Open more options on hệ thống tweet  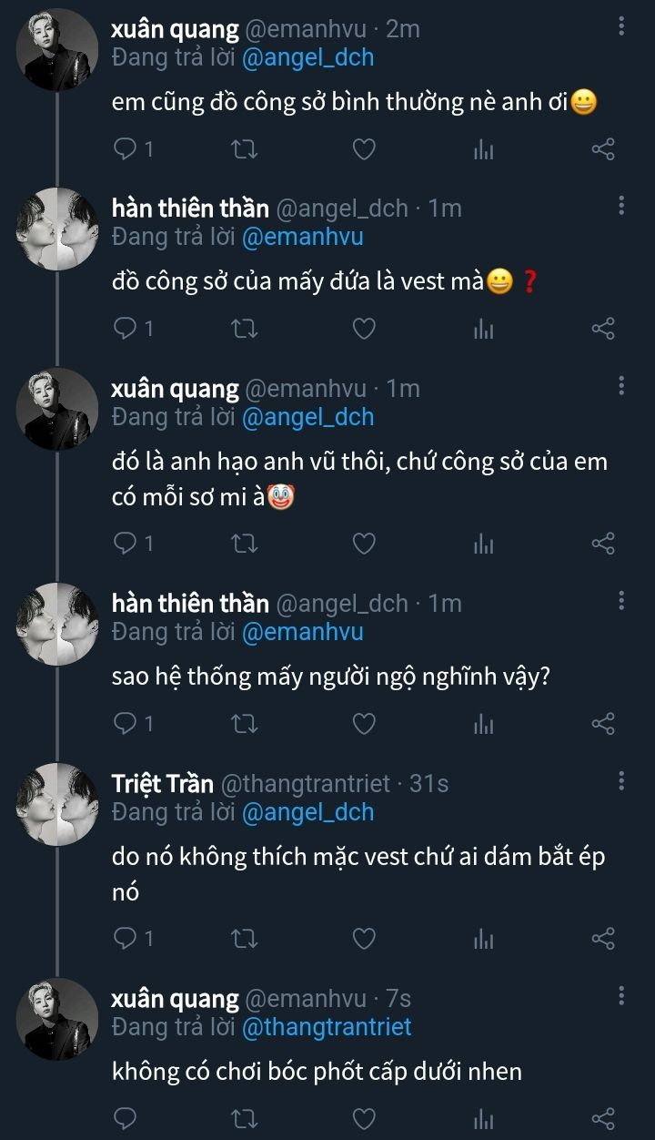[621, 600]
